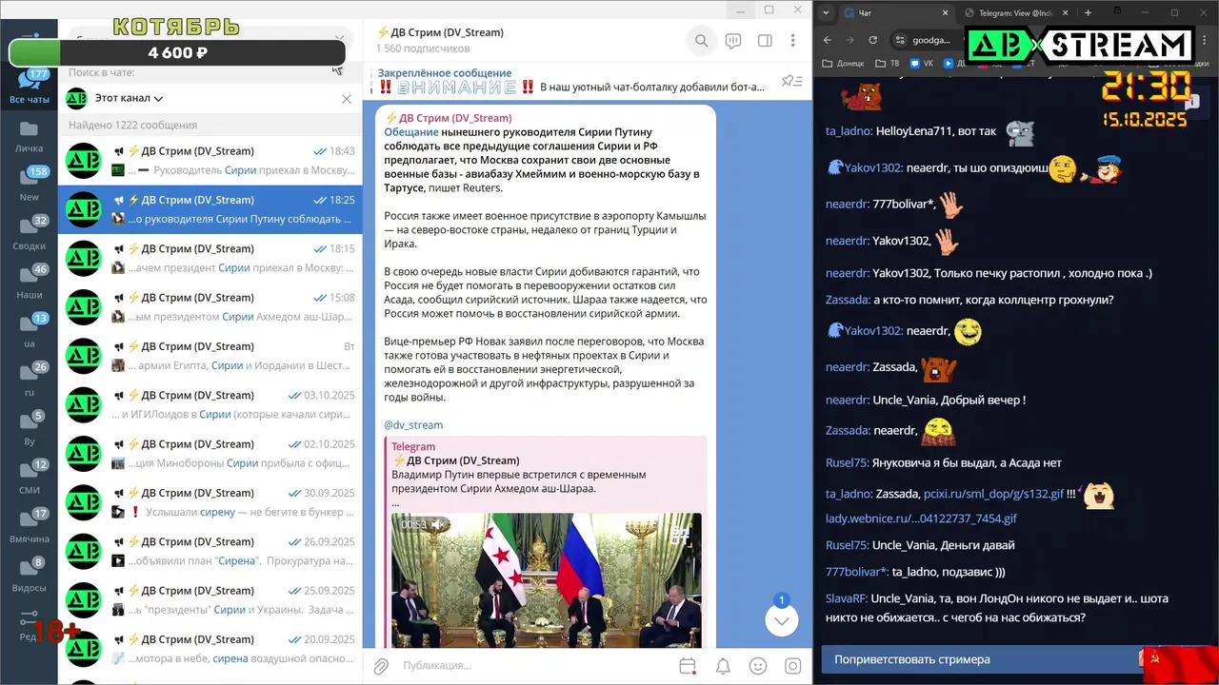Open pcixi.ru sml_dop link in chat

click(x=993, y=494)
